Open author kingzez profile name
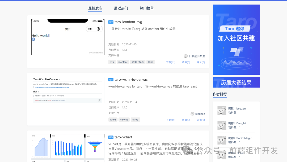The height and width of the screenshot is (162, 287). click(x=200, y=114)
